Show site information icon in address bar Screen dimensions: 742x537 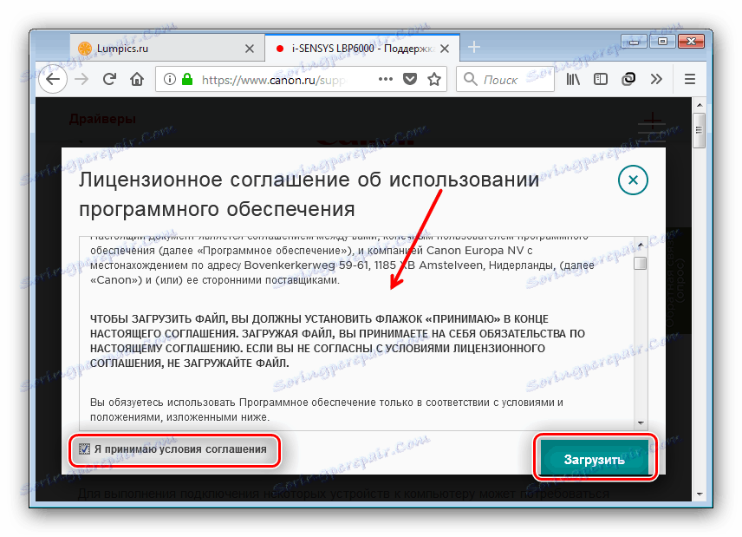pyautogui.click(x=169, y=79)
